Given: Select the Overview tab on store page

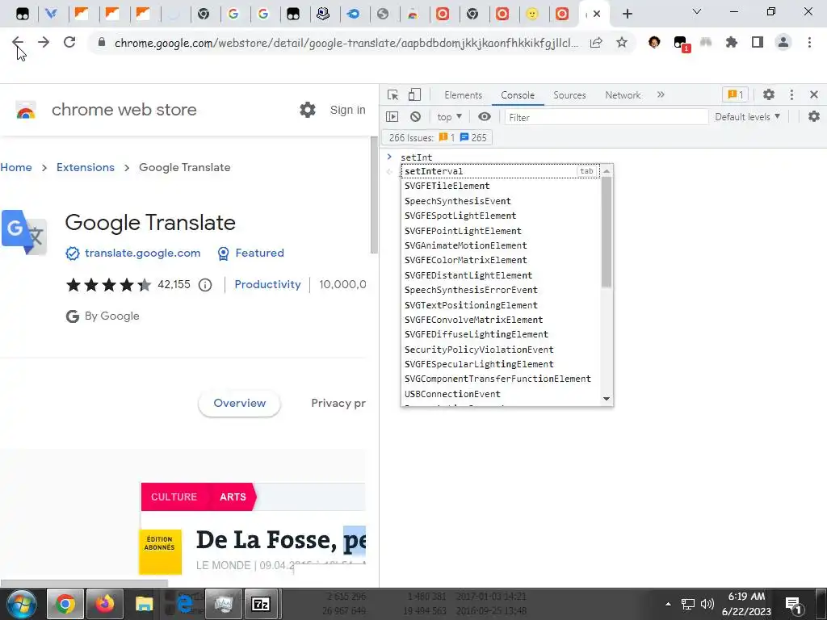Looking at the screenshot, I should tap(239, 404).
